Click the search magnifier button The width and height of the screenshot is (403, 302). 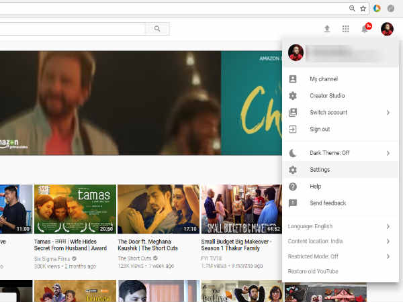[x=158, y=29]
